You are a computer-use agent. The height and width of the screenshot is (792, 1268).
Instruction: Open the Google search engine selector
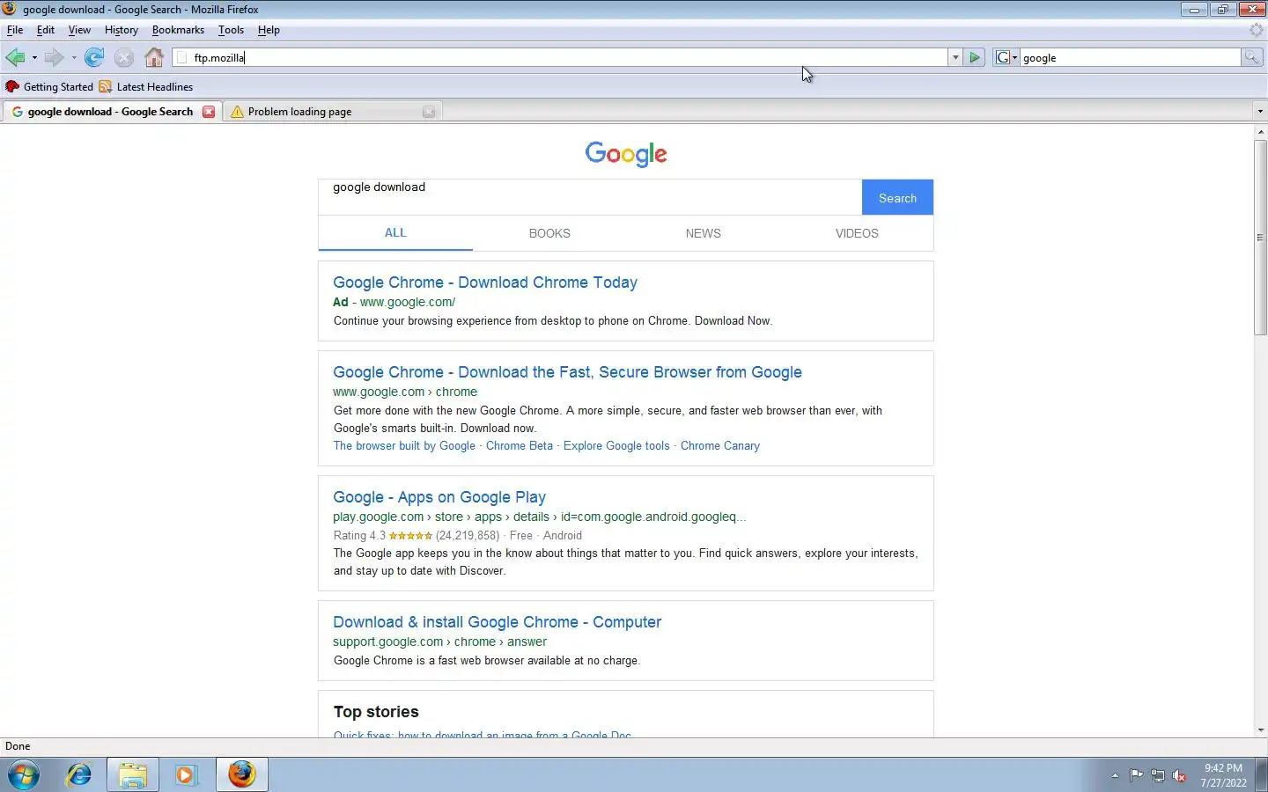point(1006,58)
